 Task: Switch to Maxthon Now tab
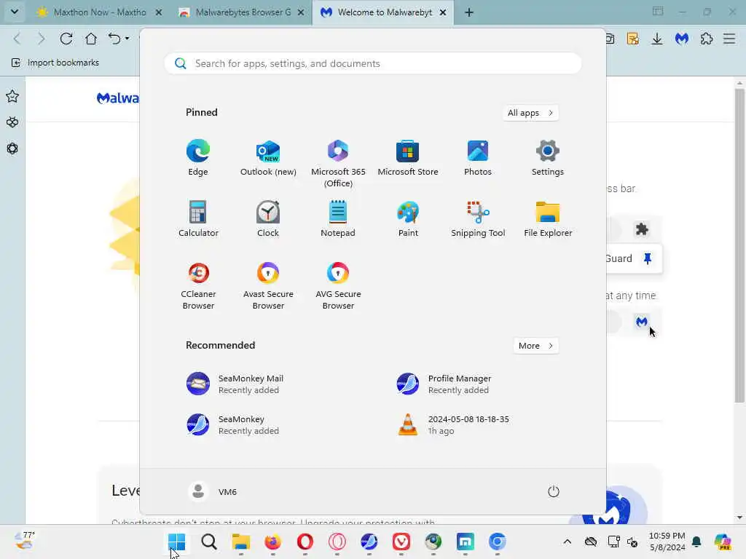(x=98, y=12)
